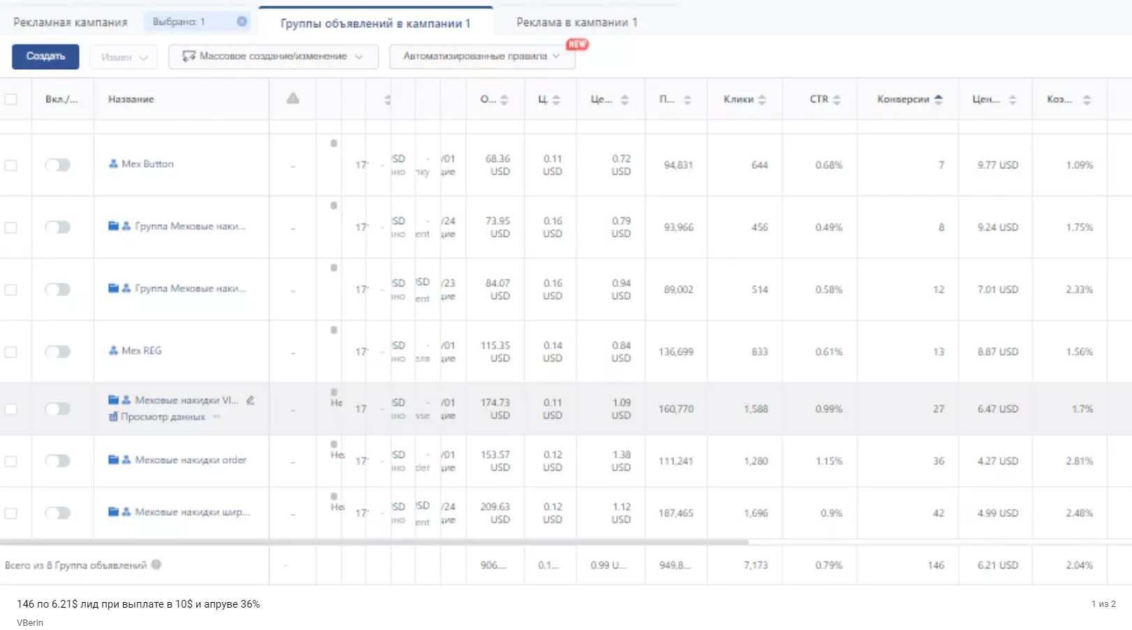
Task: Open the 'Измен' dropdown
Action: pyautogui.click(x=124, y=57)
